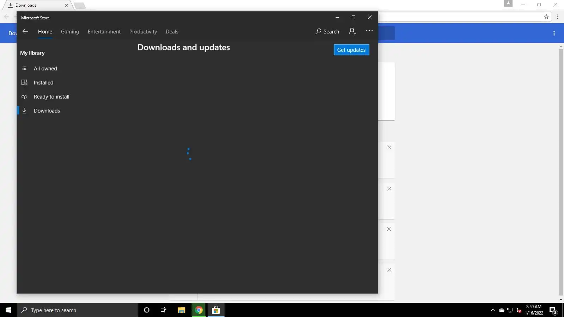Close the Chrome Downloads tab
The width and height of the screenshot is (564, 317).
(66, 5)
